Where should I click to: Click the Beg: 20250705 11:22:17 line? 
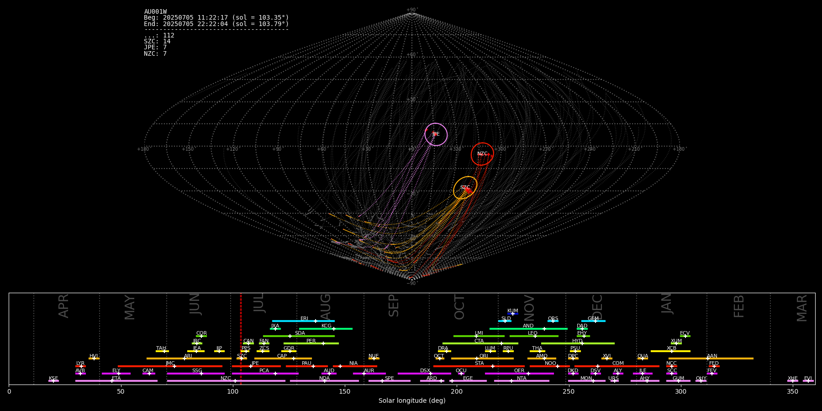click(216, 18)
